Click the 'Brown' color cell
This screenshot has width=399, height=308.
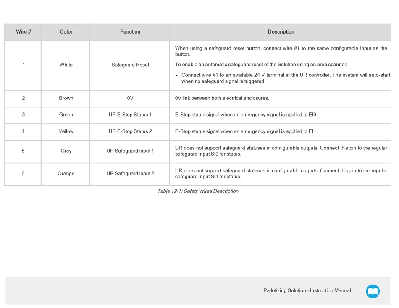pos(66,98)
